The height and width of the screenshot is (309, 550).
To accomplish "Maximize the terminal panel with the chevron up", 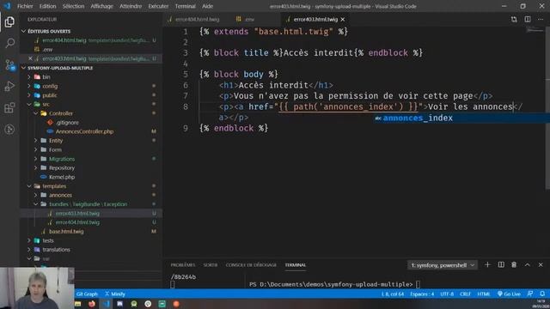I will (x=527, y=265).
